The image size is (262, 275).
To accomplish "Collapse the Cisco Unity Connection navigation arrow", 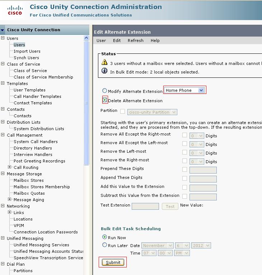I will pyautogui.click(x=3, y=30).
